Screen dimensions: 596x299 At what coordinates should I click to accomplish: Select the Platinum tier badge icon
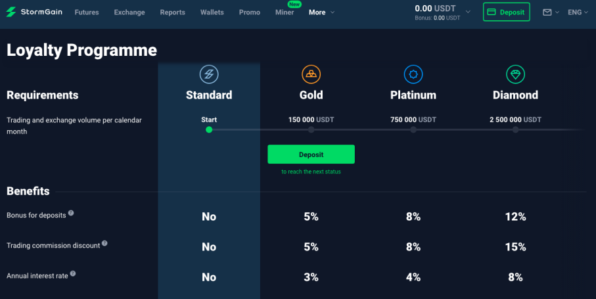pos(413,74)
